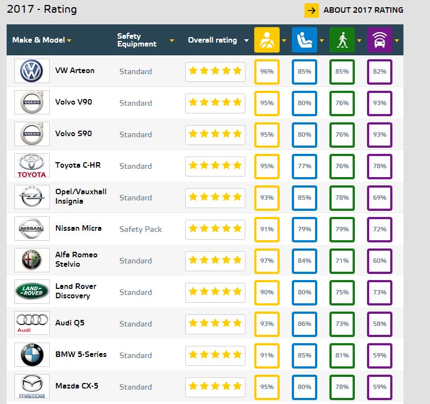Click the VW logo thumbnail
430x404 pixels.
point(32,71)
